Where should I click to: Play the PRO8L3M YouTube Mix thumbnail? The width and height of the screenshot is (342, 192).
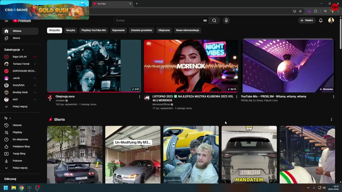[x=288, y=66]
